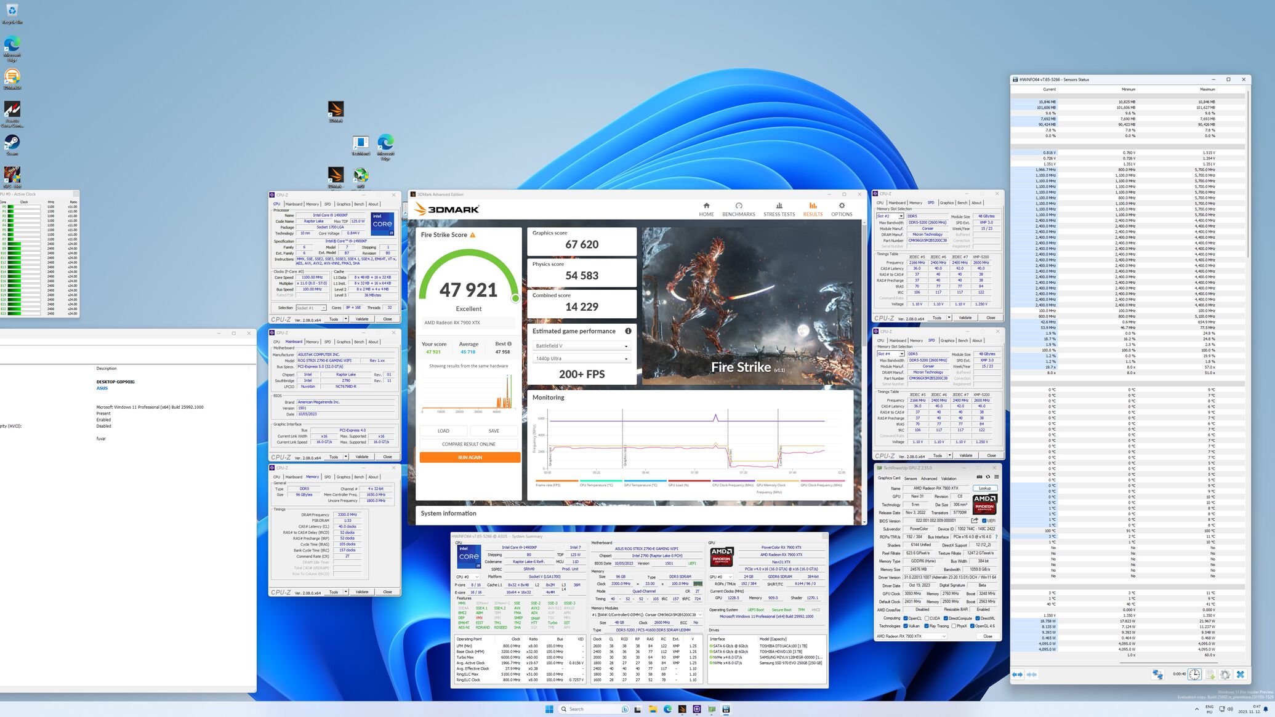
Task: Expand the Tools dropdown arrow in CPU-Z Memory window
Action: [346, 592]
